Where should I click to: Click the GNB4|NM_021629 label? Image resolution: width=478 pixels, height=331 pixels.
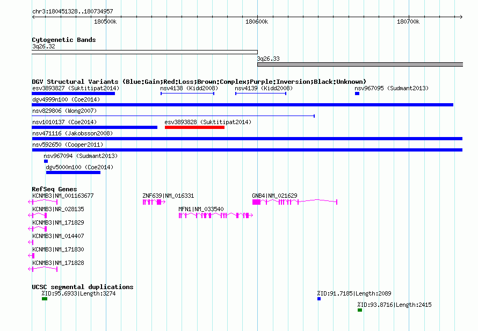pos(274,196)
